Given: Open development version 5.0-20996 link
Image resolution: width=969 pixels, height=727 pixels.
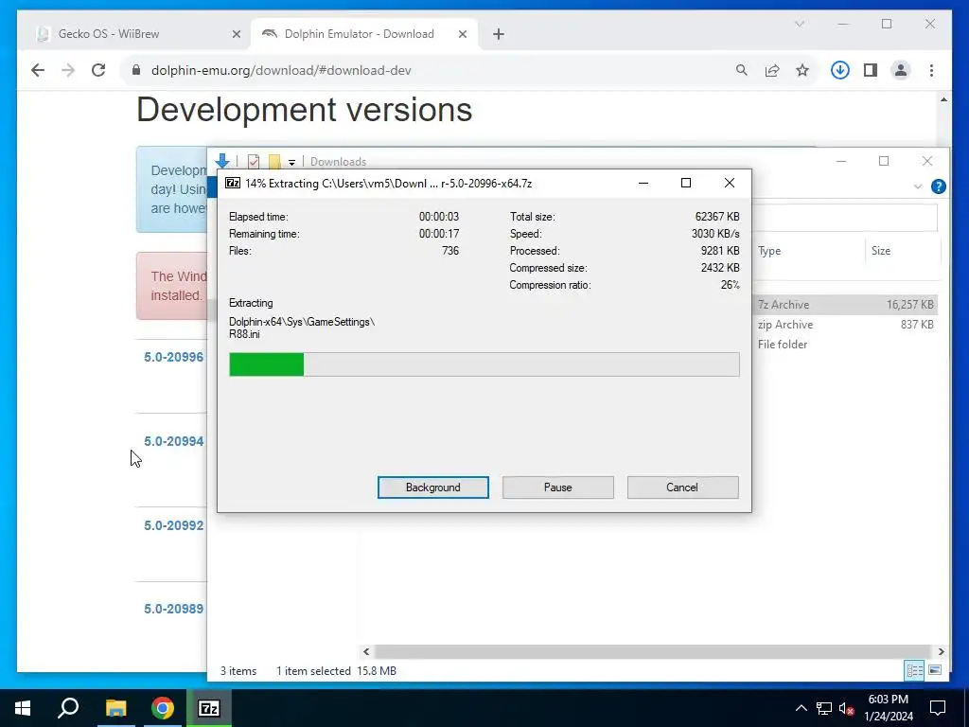Looking at the screenshot, I should click(x=174, y=357).
